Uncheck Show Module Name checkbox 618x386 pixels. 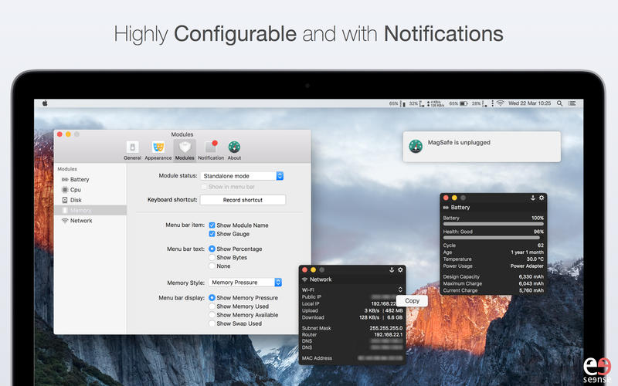pos(212,225)
